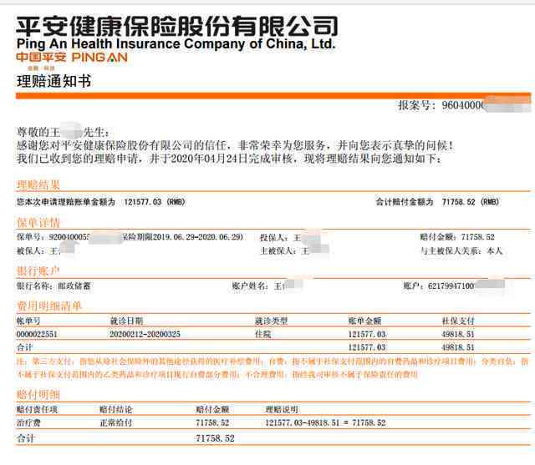Click the 赔付结论 column header
Image resolution: width=535 pixels, height=465 pixels.
coord(116,409)
